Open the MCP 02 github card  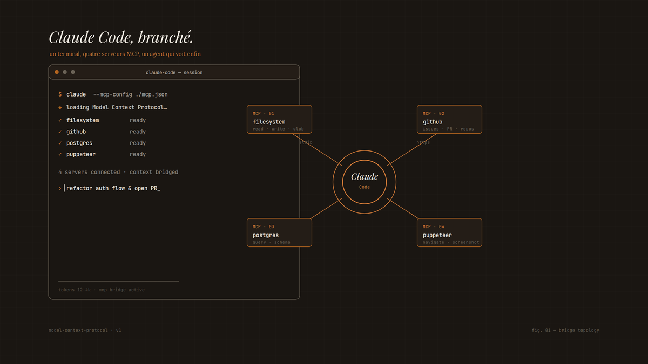click(x=449, y=119)
